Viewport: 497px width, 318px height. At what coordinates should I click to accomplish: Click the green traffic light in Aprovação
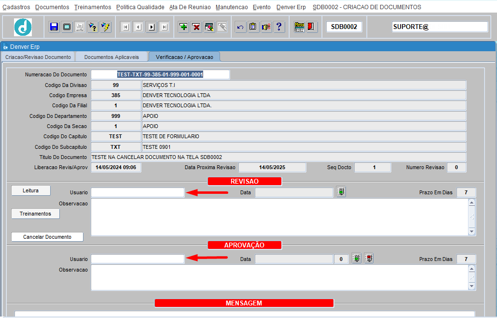[357, 259]
